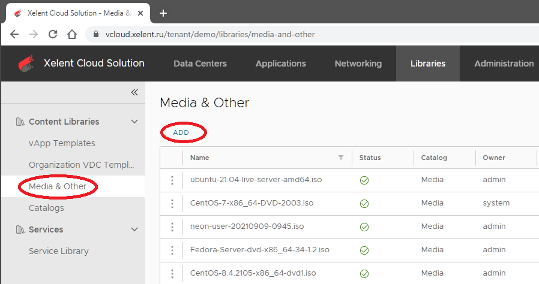This screenshot has height=284, width=539.
Task: Click the neon-user-20210909-0945.iso name
Action: (x=247, y=226)
